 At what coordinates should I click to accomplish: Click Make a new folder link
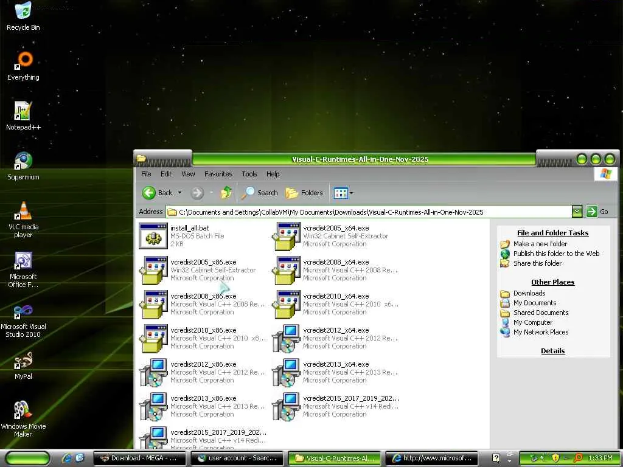point(540,244)
